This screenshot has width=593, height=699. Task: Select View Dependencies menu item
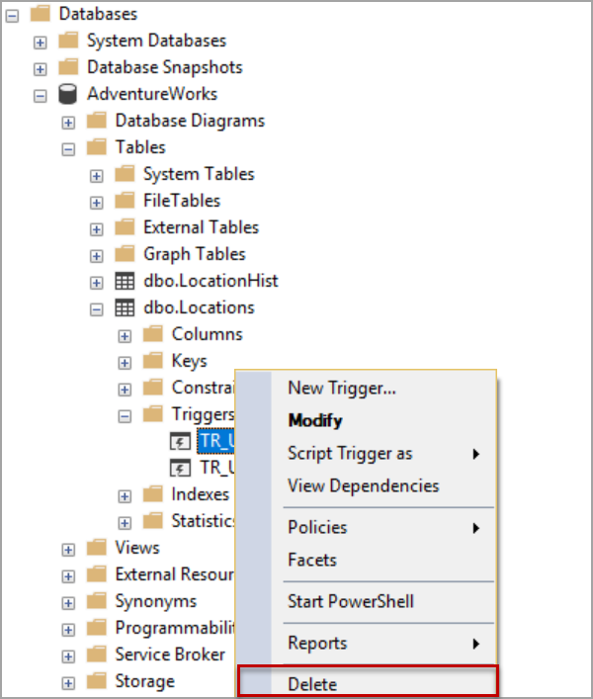click(363, 486)
